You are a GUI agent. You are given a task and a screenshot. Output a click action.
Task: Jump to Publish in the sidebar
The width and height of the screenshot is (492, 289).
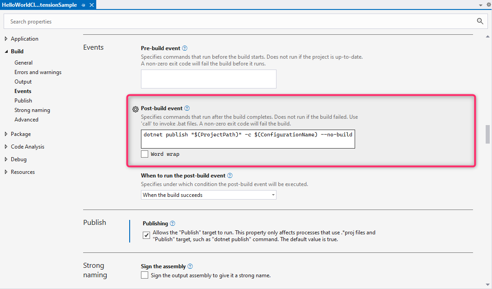[23, 101]
